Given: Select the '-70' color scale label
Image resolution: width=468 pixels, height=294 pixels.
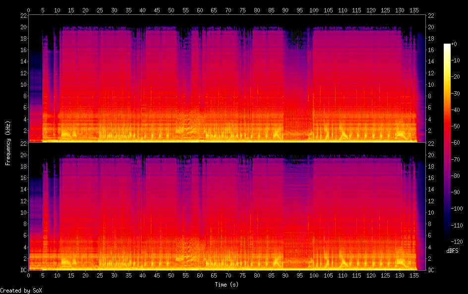Looking at the screenshot, I should pos(456,159).
